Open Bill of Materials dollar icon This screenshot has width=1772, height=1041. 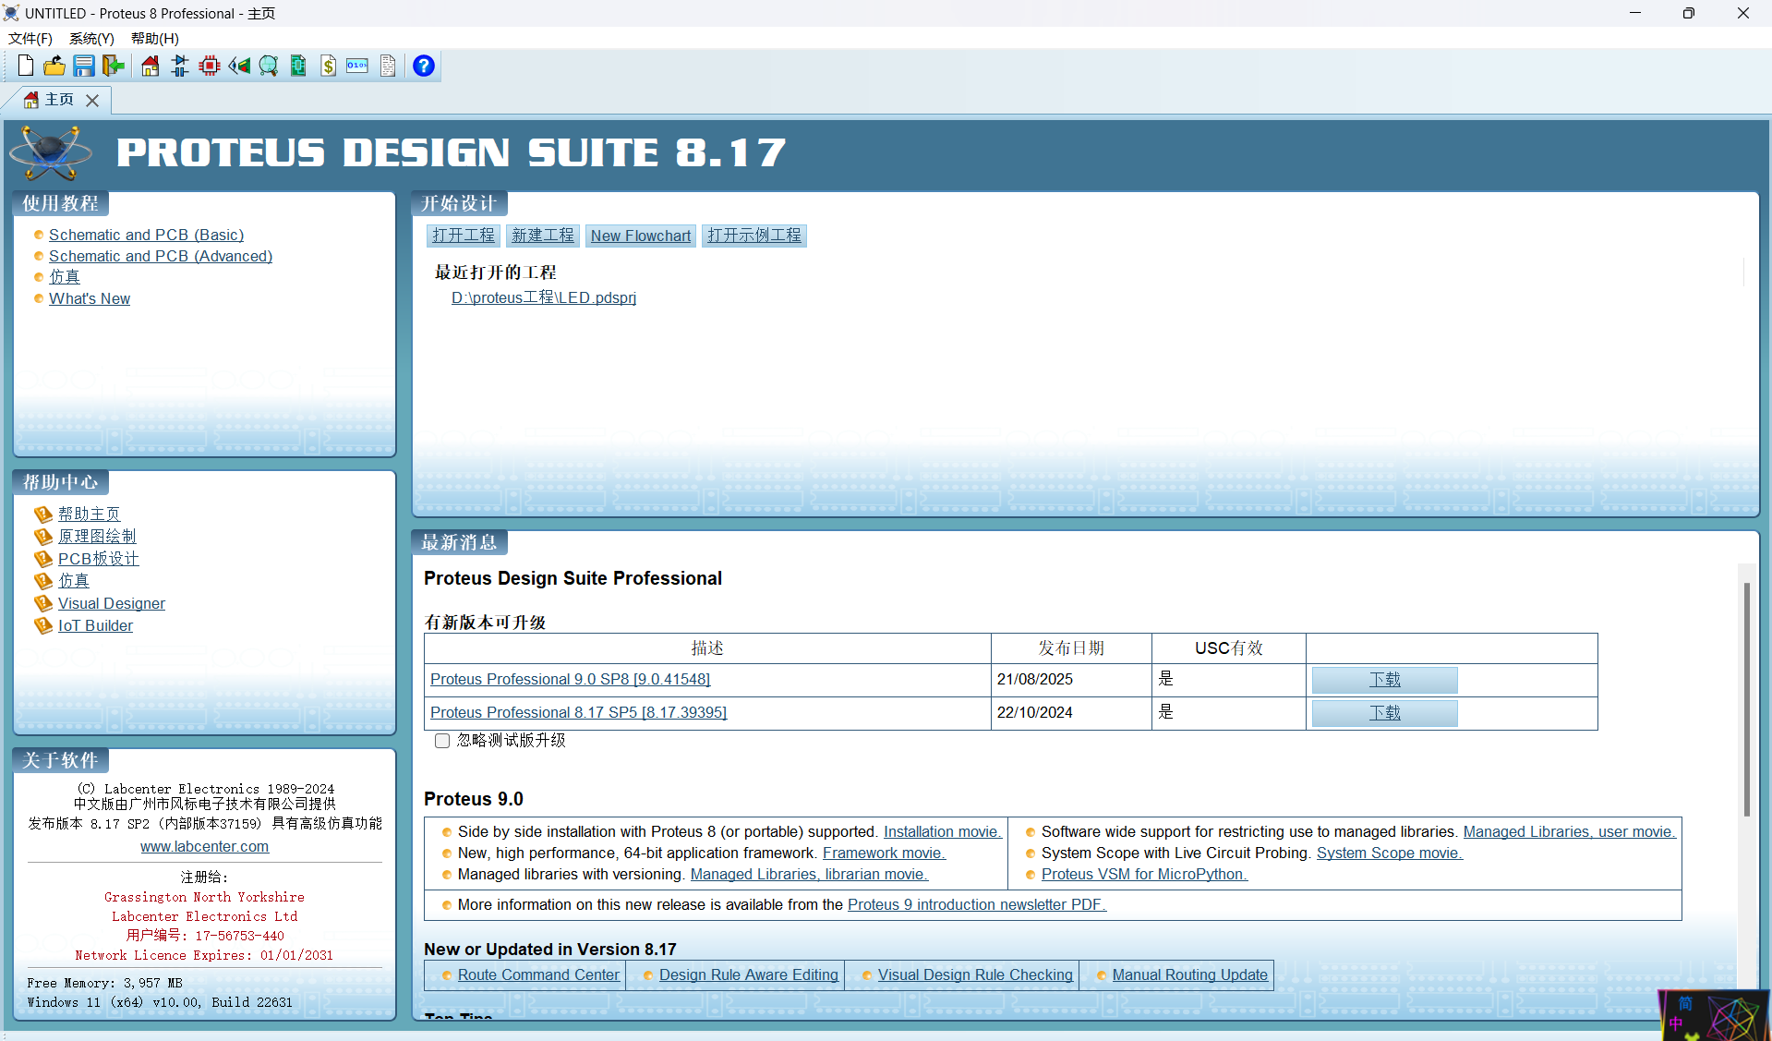click(x=328, y=66)
